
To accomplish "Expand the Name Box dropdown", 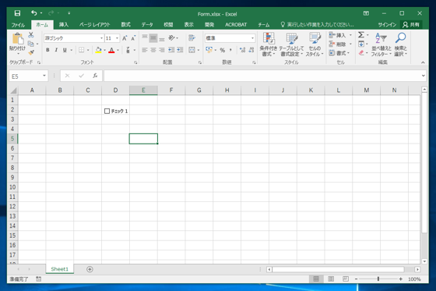I will click(x=44, y=76).
